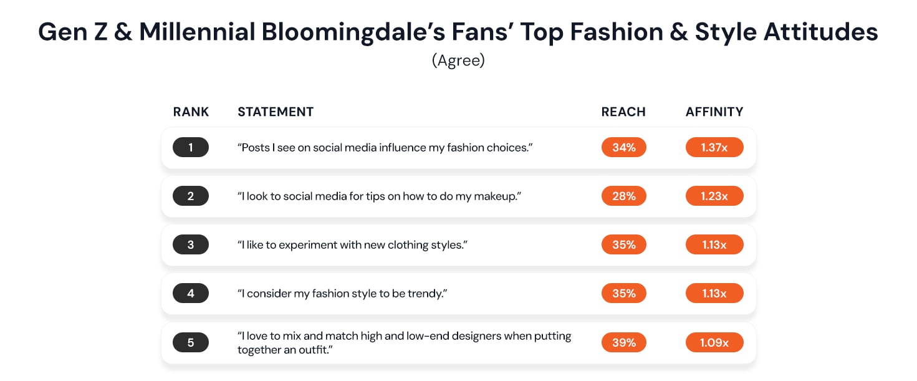
Task: Click the STATEMENT column header
Action: (x=275, y=112)
